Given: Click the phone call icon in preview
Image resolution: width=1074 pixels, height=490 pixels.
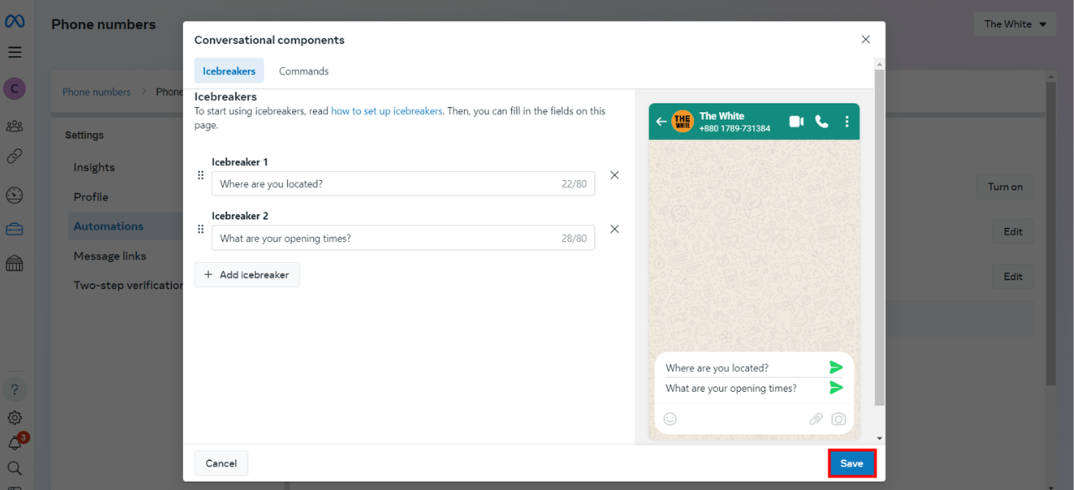Looking at the screenshot, I should [821, 121].
